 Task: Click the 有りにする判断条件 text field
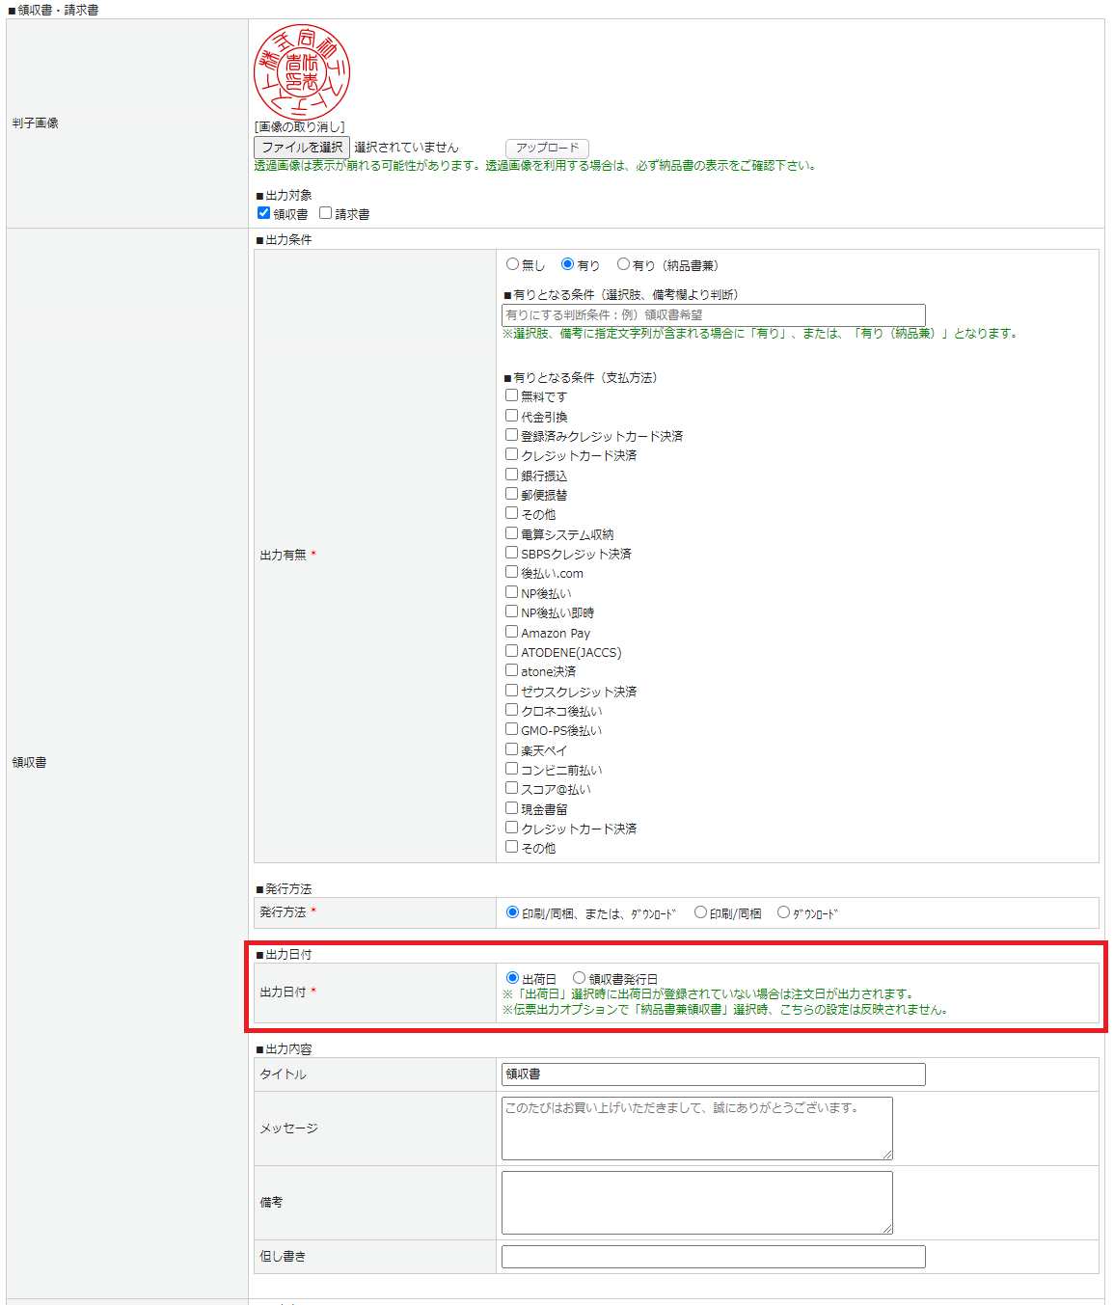(713, 315)
